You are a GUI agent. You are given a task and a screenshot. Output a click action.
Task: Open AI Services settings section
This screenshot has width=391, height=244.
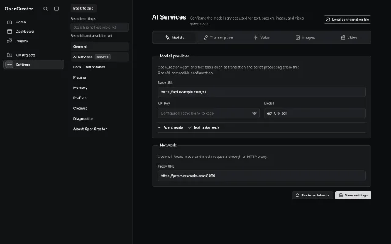(x=100, y=57)
